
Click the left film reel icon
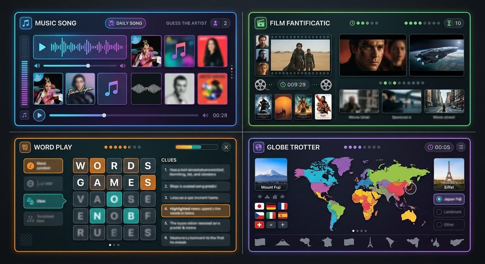pos(261,85)
